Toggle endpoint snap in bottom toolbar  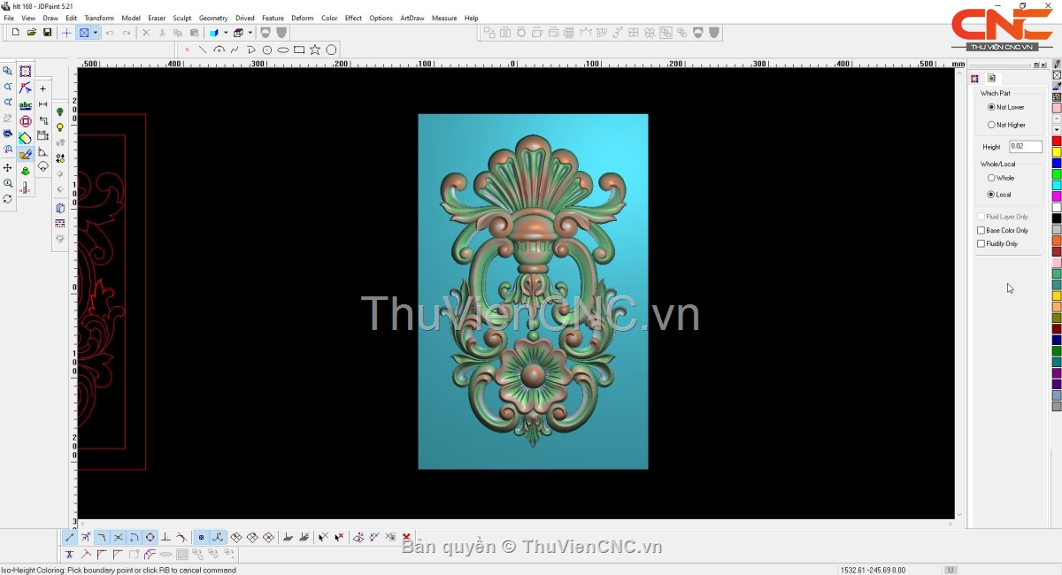[70, 537]
